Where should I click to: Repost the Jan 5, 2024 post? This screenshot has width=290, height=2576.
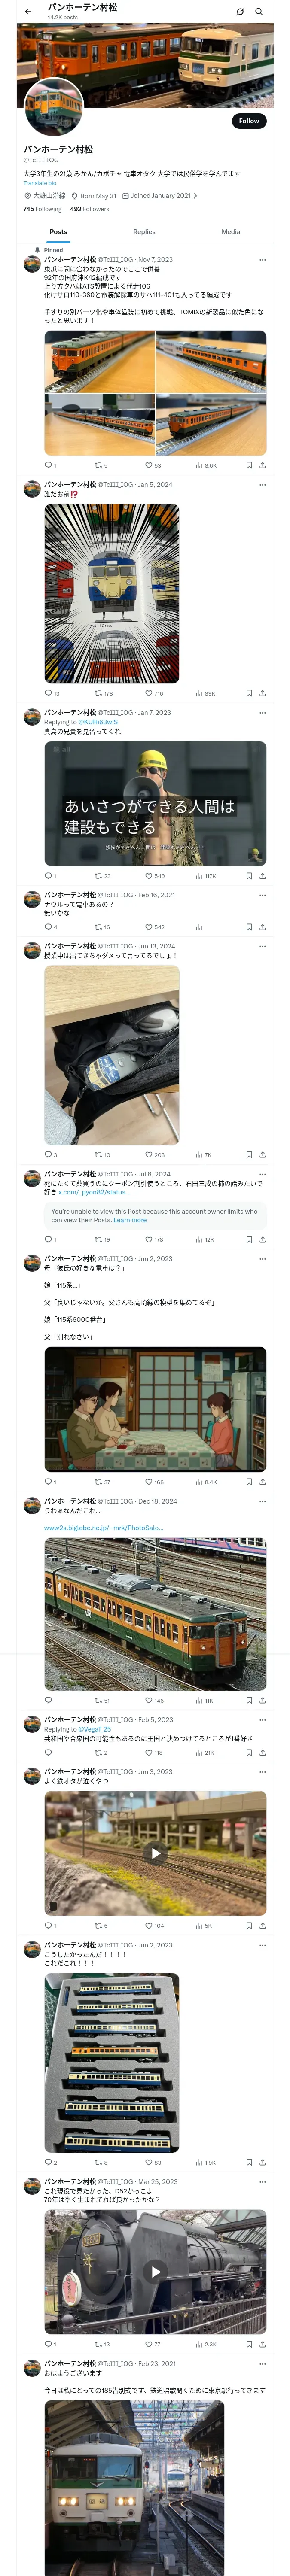[98, 693]
